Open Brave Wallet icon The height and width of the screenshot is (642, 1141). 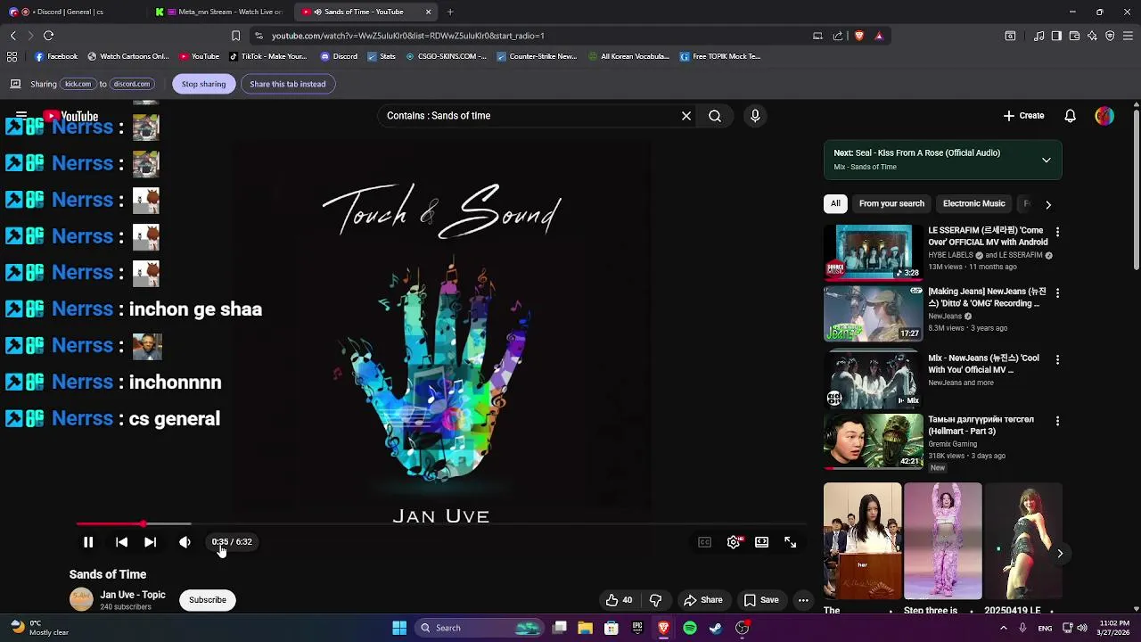1074,36
